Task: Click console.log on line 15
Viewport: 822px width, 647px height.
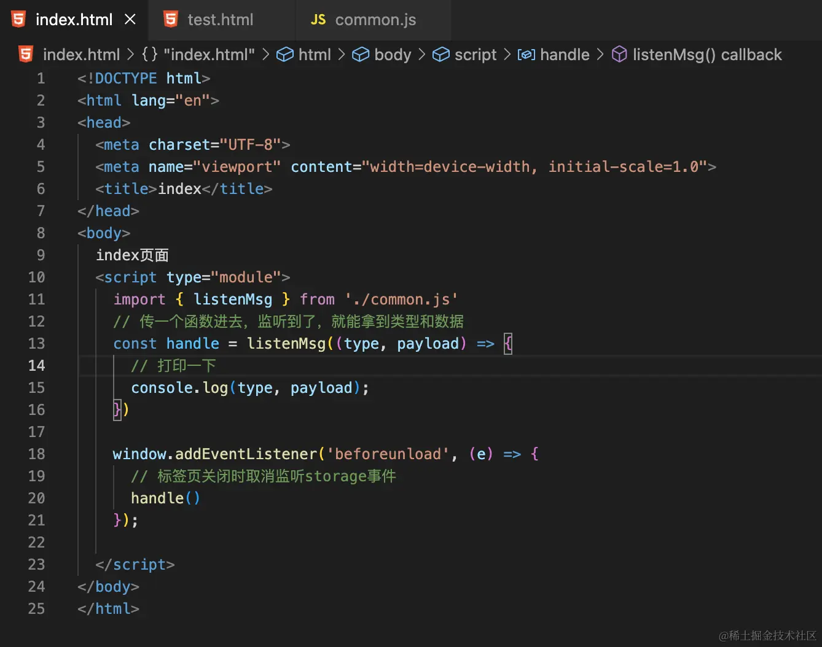Action: (179, 388)
